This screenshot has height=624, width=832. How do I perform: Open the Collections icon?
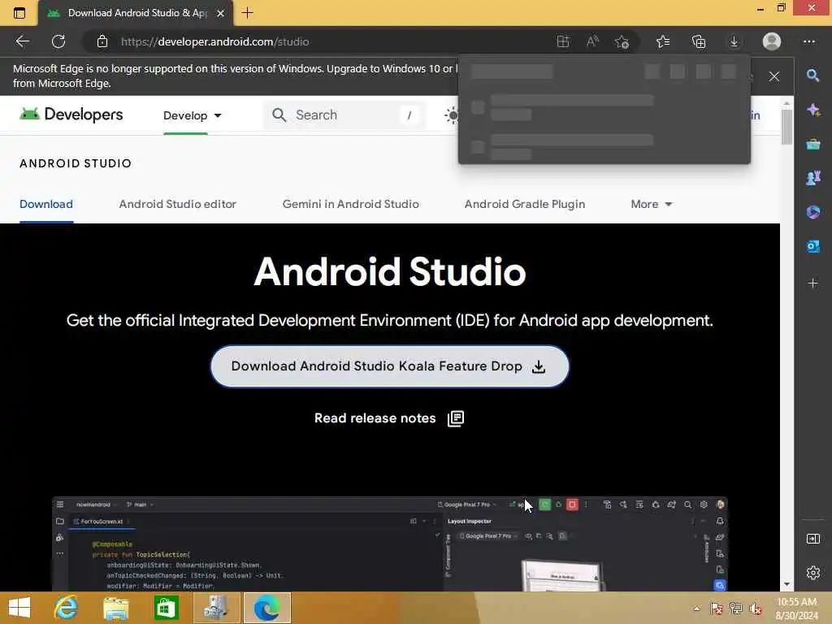pos(699,41)
